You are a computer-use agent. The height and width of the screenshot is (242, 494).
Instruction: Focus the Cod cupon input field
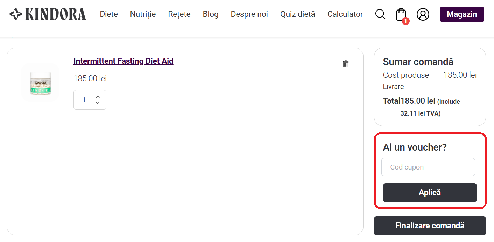point(428,167)
